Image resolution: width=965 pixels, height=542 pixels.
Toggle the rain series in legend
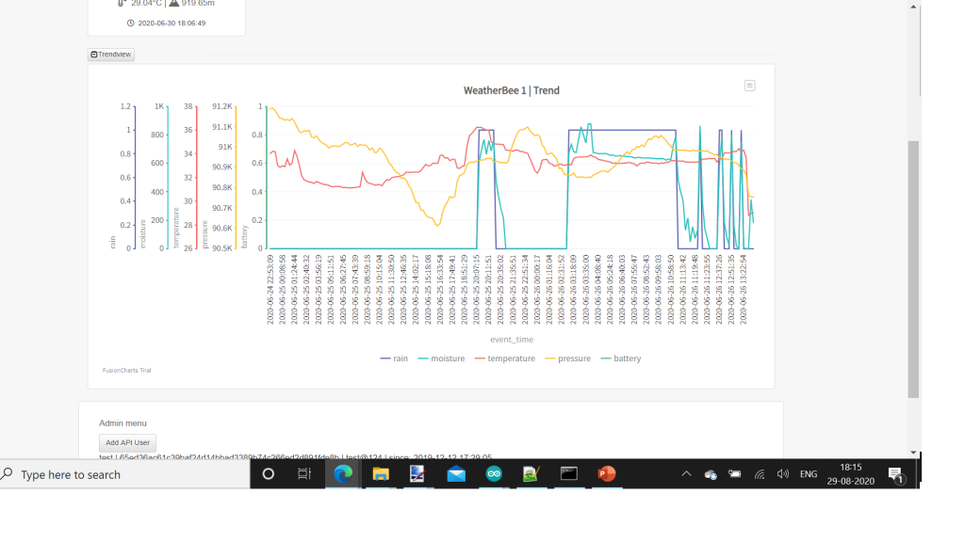point(395,359)
